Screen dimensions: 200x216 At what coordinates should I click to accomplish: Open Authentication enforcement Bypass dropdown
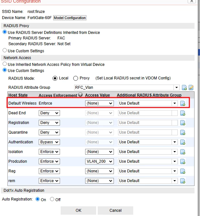coord(49,142)
